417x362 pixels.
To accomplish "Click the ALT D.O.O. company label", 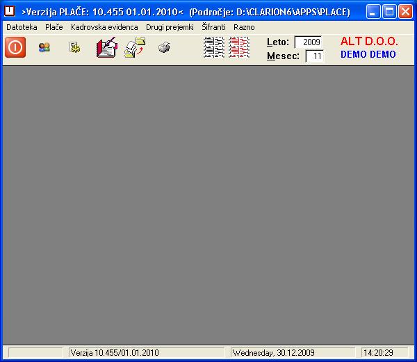I will [x=368, y=42].
